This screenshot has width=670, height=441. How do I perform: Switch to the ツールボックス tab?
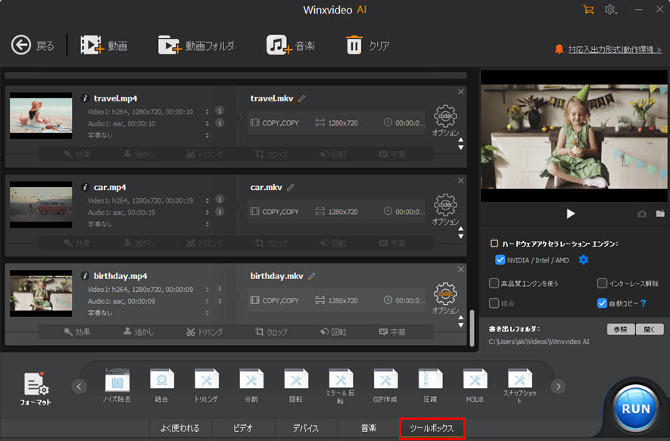click(x=432, y=428)
